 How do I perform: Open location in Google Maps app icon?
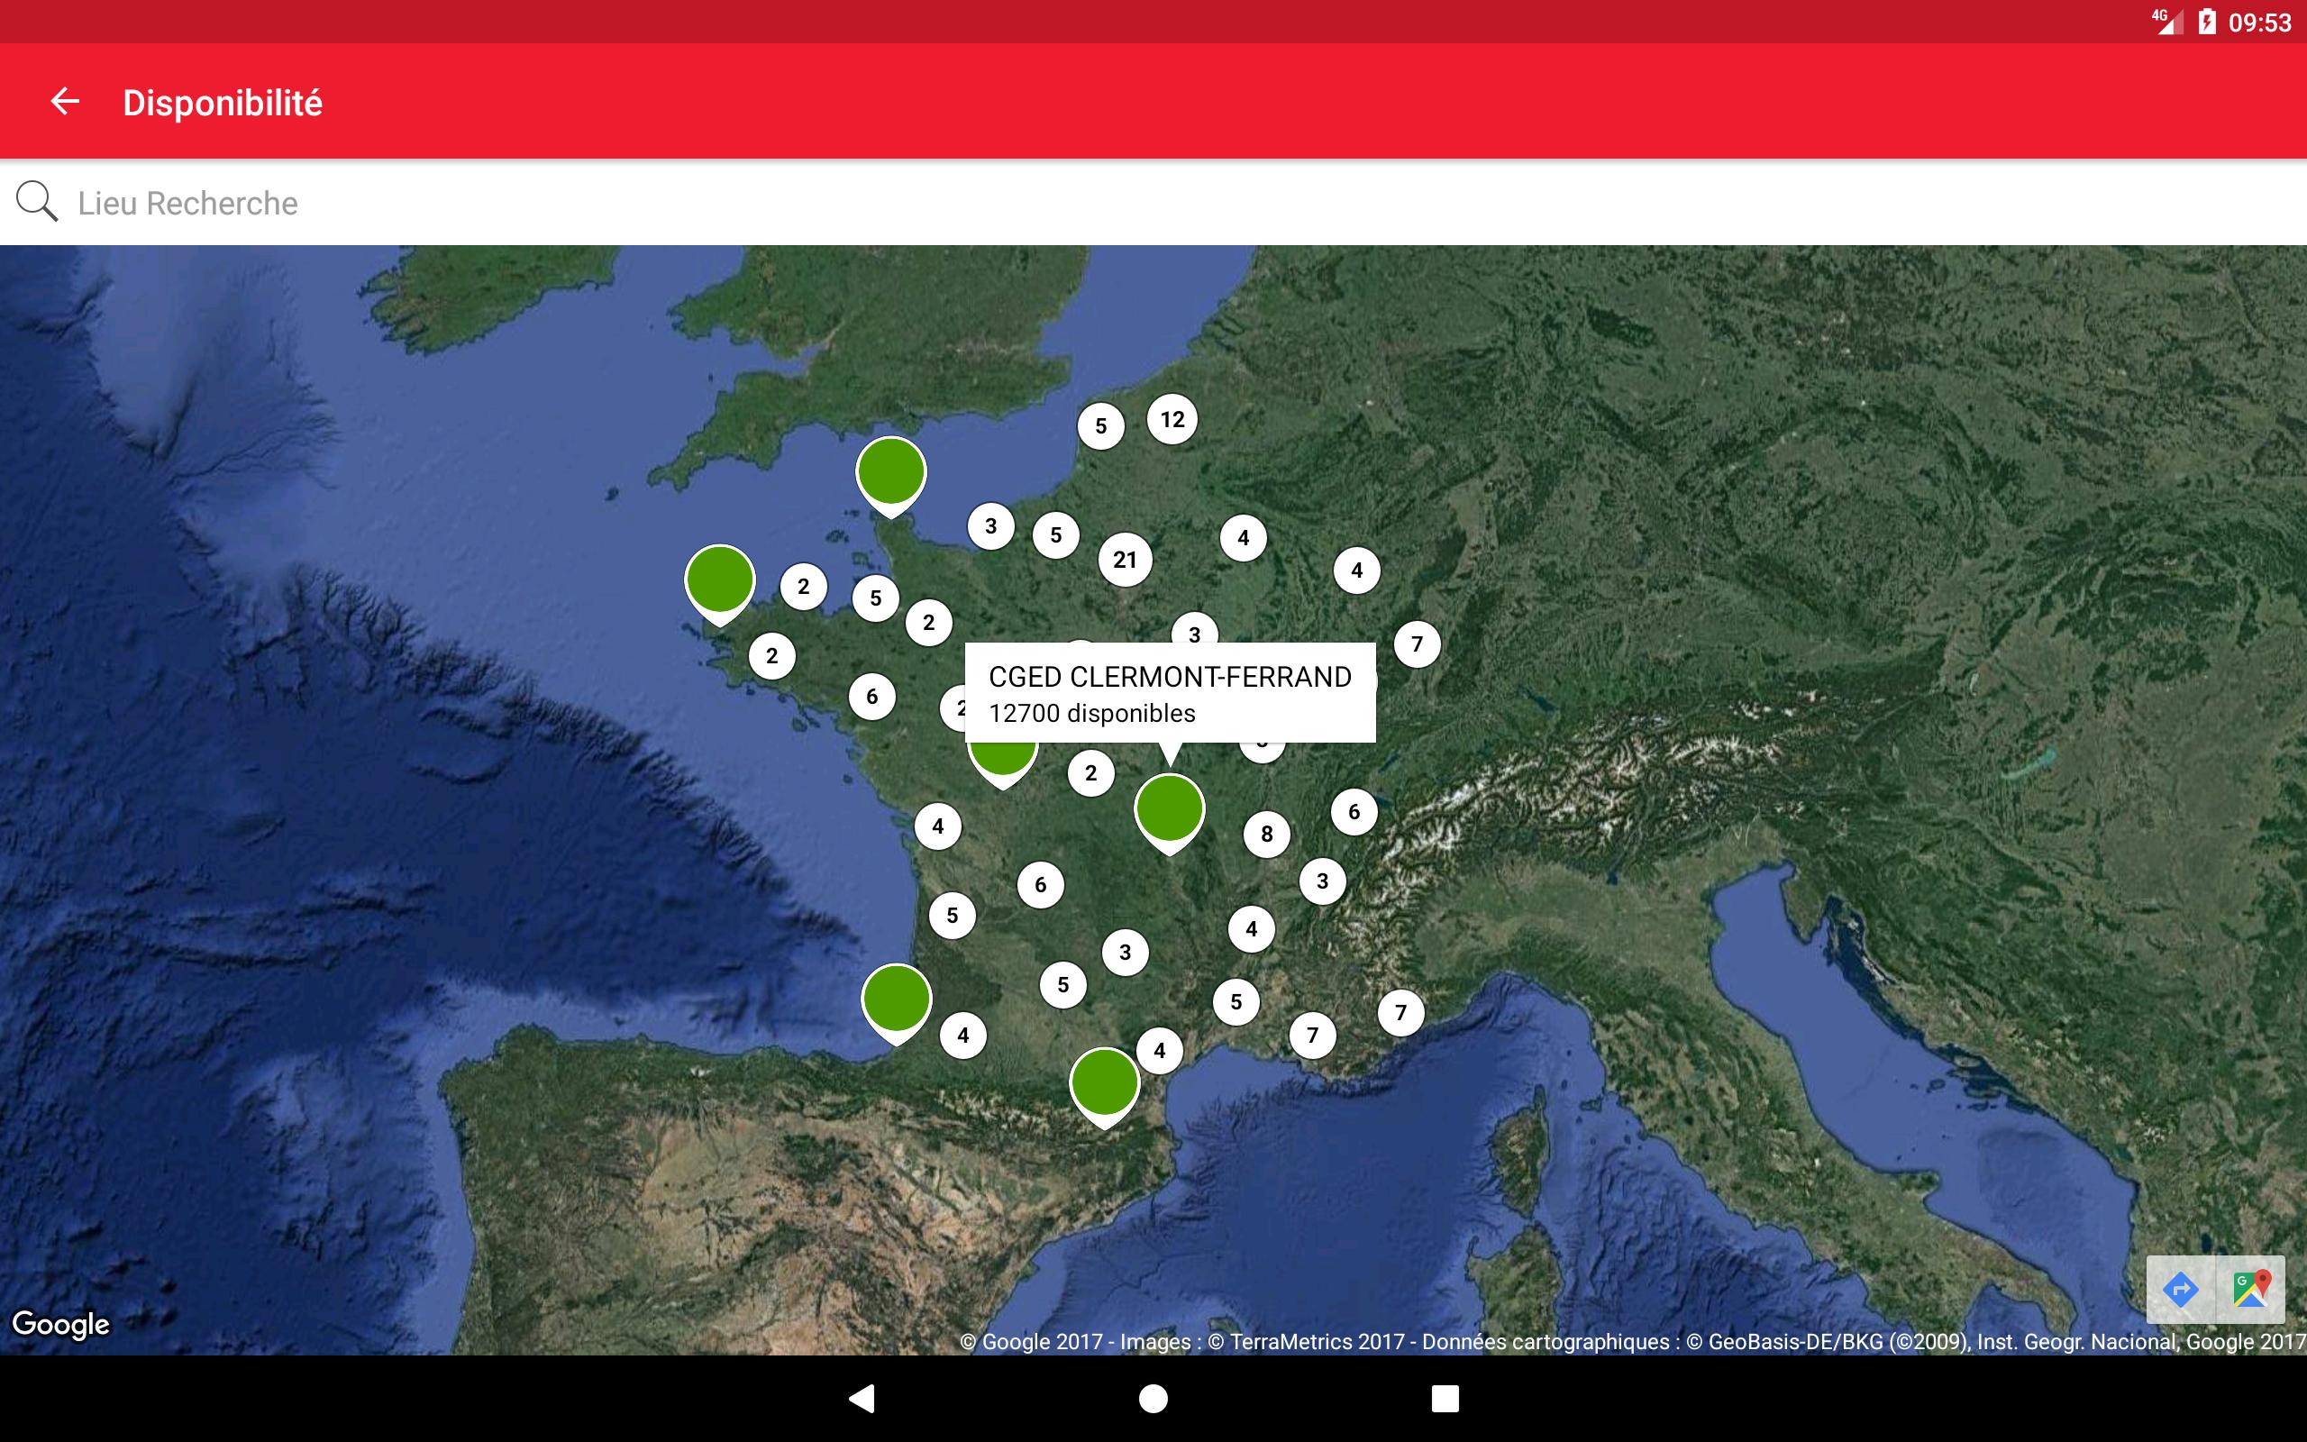[2251, 1290]
